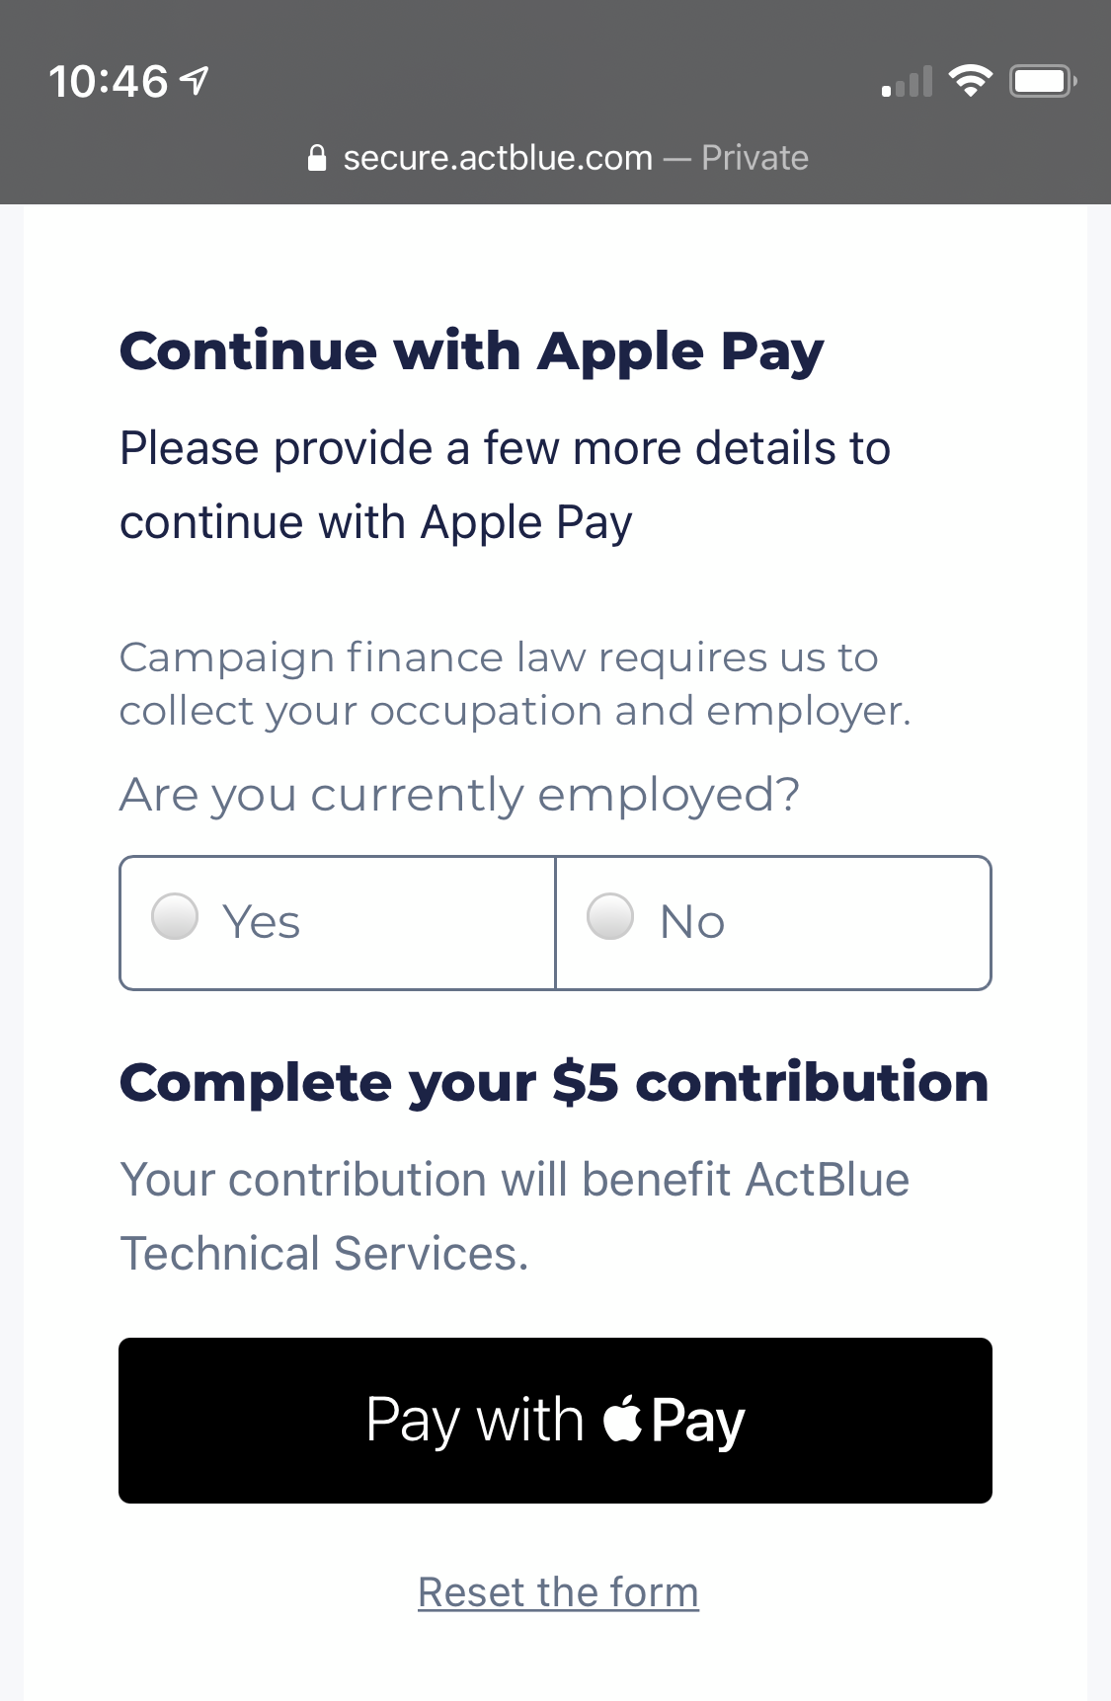
Task: Click the Apple logo on pay button
Action: pyautogui.click(x=622, y=1421)
